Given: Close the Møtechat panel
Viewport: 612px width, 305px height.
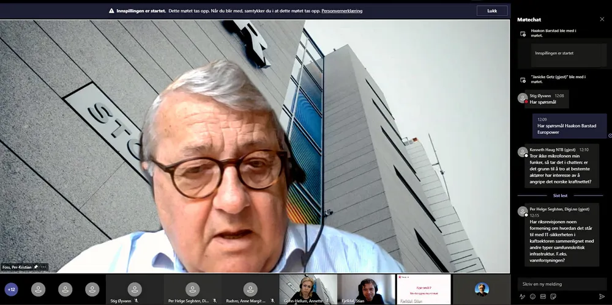Looking at the screenshot, I should (602, 19).
